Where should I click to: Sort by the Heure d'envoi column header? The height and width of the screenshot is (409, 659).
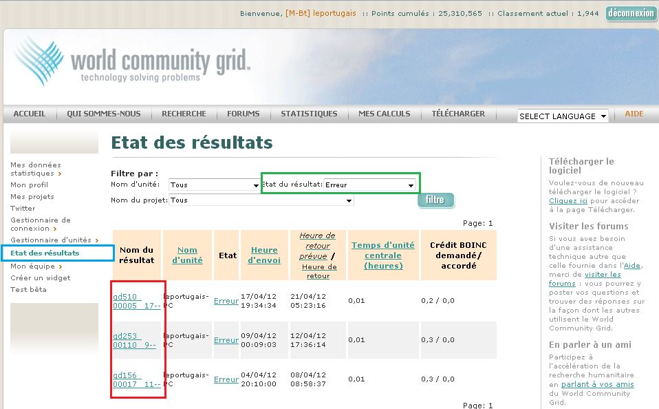(264, 255)
